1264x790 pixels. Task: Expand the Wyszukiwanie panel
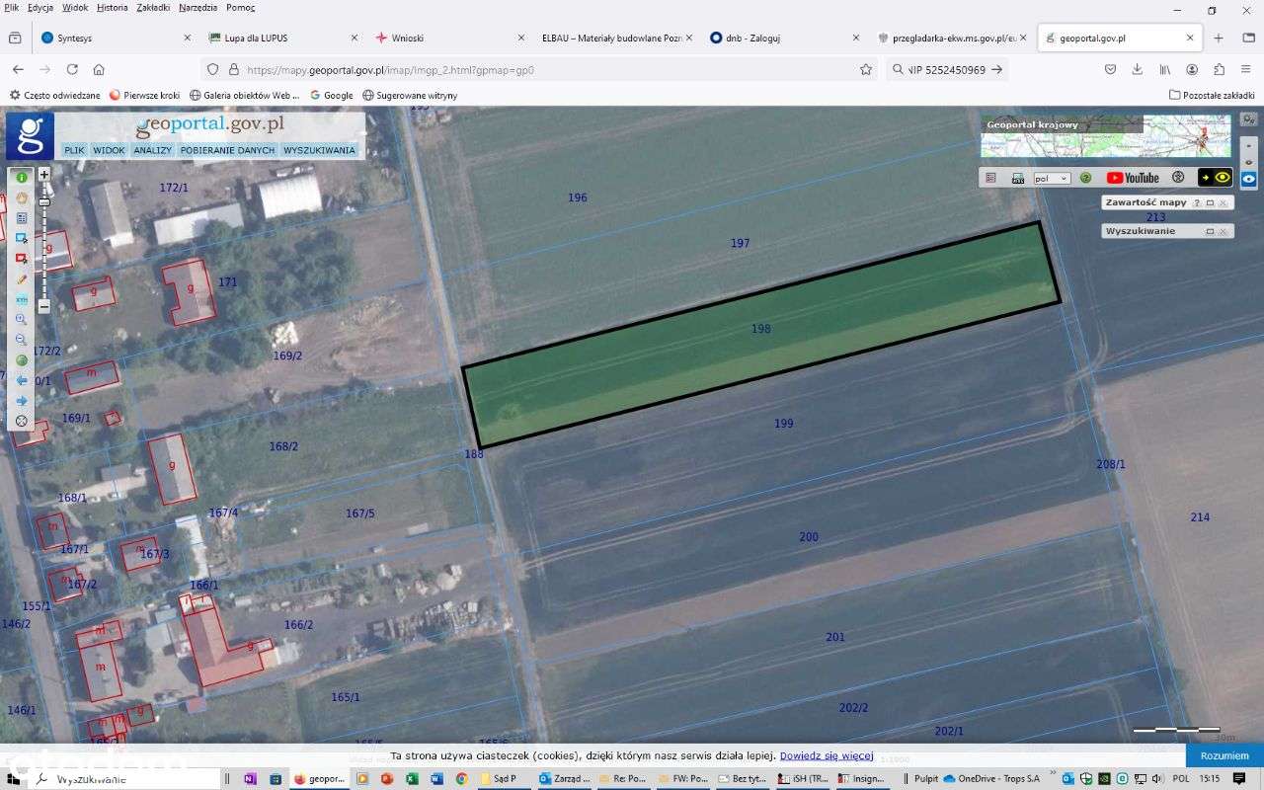pyautogui.click(x=1210, y=231)
